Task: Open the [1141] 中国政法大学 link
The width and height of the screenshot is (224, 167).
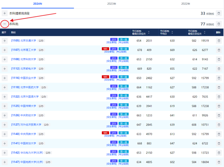Action: 24,143
